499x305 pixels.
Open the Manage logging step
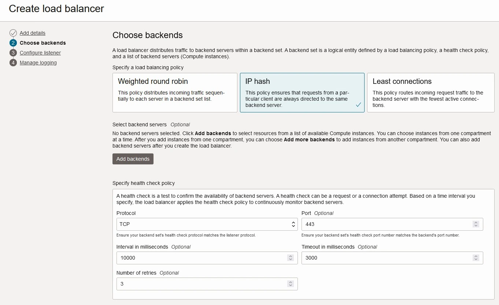tap(38, 63)
